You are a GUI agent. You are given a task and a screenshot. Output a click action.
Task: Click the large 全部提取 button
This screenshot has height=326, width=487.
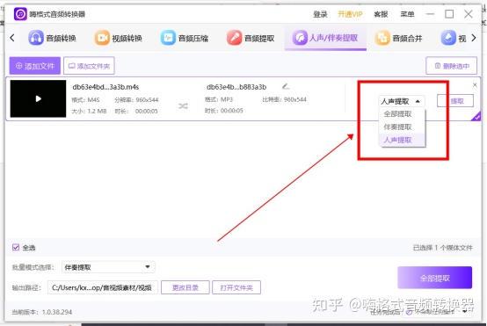coord(435,278)
